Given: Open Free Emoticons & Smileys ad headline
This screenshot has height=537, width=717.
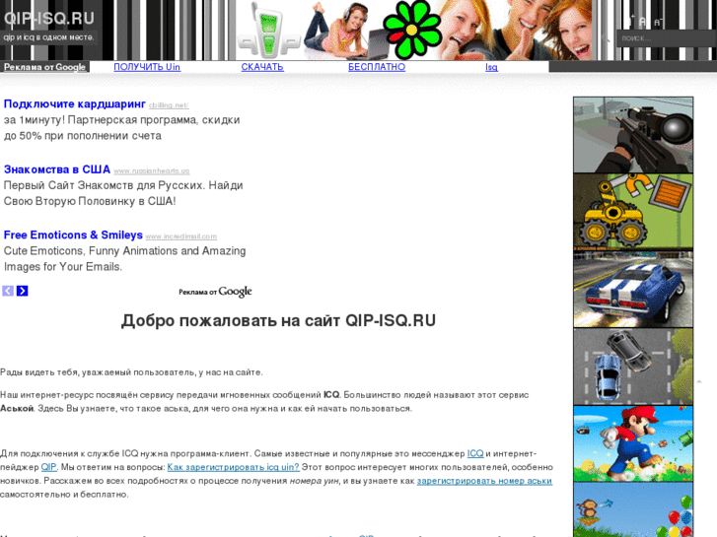Looking at the screenshot, I should (x=73, y=235).
